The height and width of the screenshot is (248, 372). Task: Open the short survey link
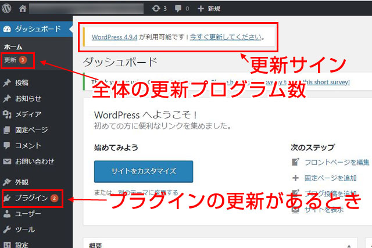click(327, 82)
